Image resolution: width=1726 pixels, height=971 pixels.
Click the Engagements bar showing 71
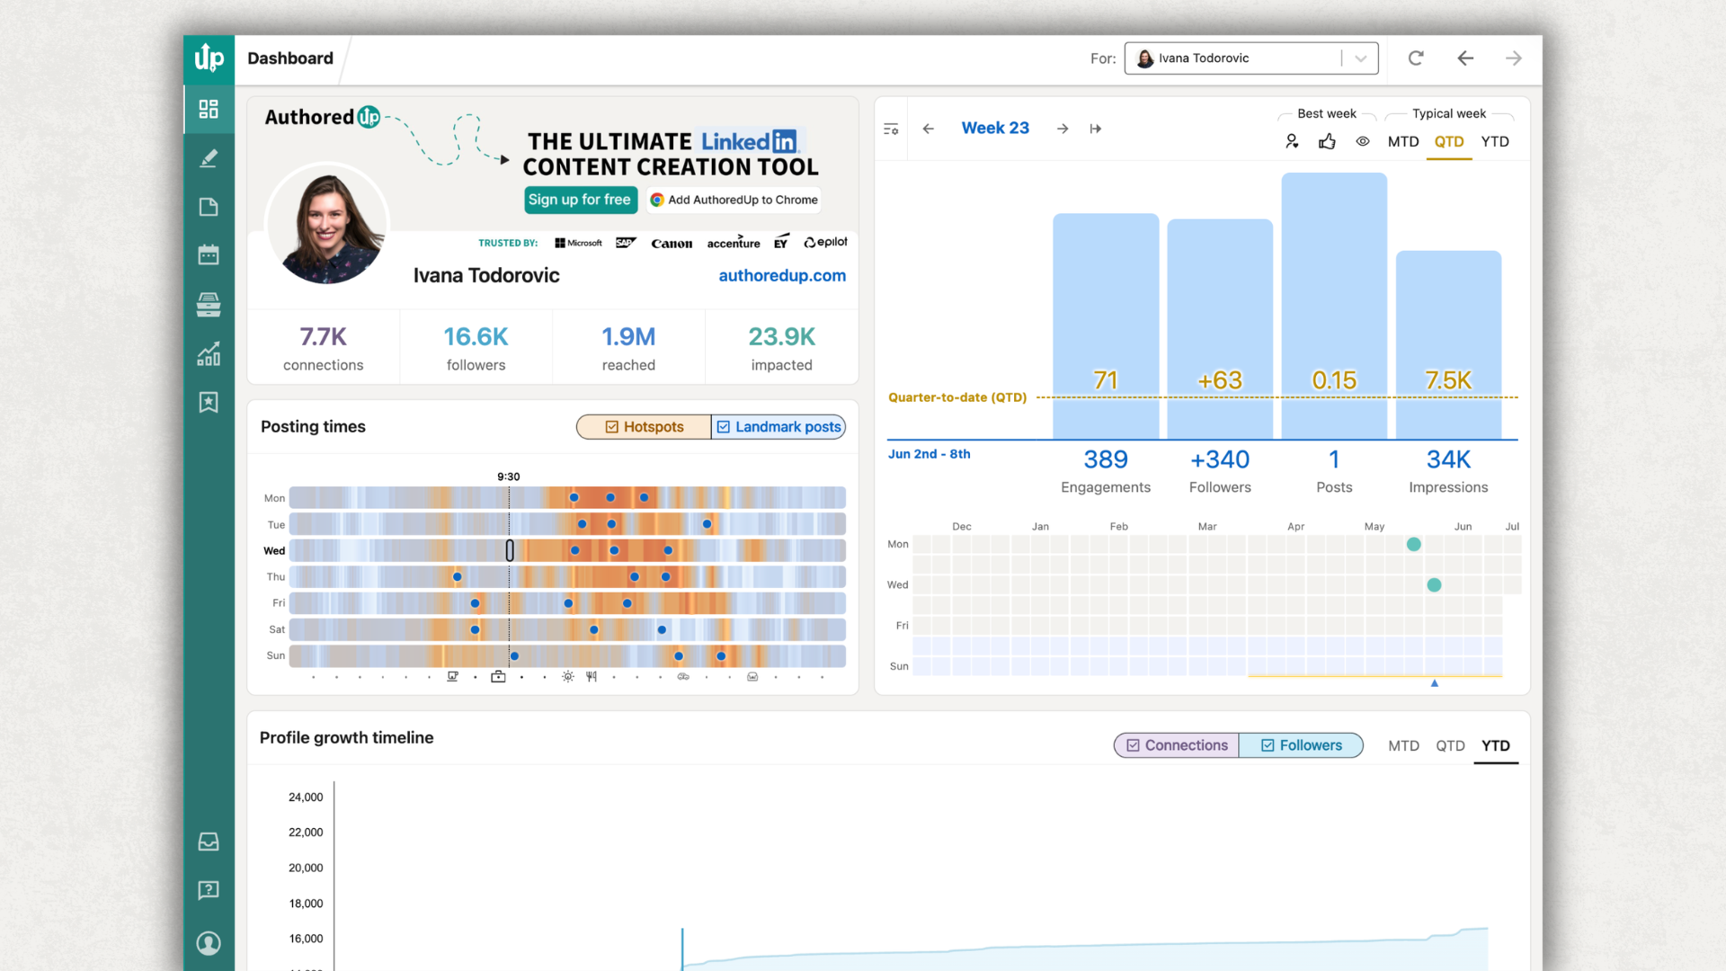tap(1106, 326)
